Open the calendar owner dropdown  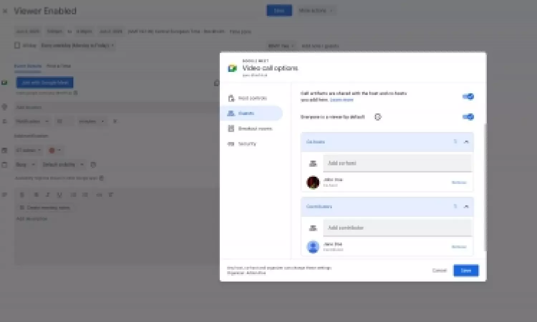(x=28, y=150)
